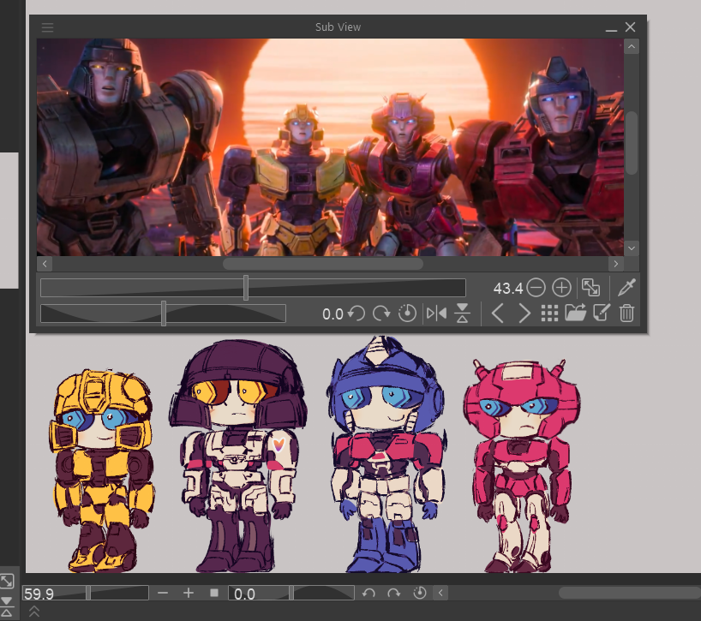Flip the Sub View image horizontally
The image size is (701, 621).
pos(436,313)
